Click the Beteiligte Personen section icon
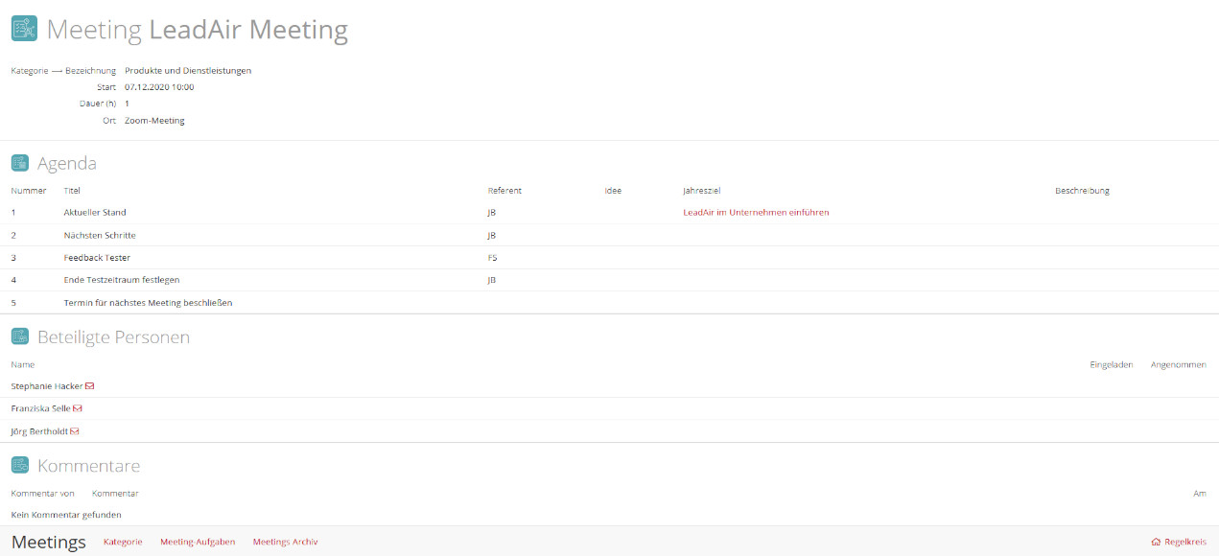Viewport: 1219px width, 556px height. point(20,336)
